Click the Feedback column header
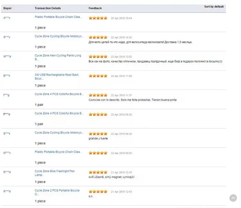 (95, 8)
